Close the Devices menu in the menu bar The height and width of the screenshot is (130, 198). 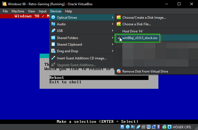[56, 11]
